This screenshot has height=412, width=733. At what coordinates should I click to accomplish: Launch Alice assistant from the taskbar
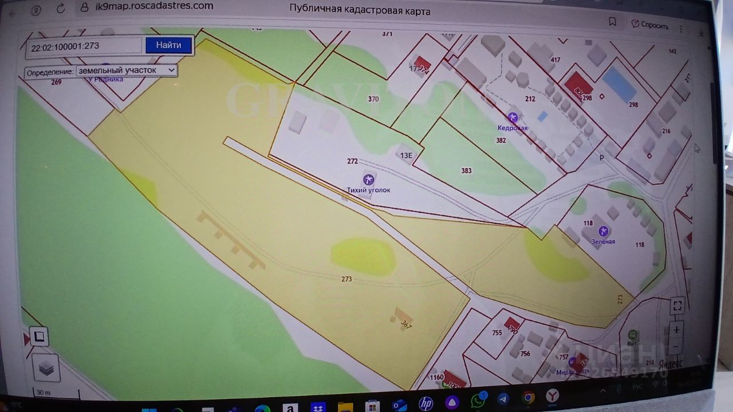pyautogui.click(x=452, y=402)
